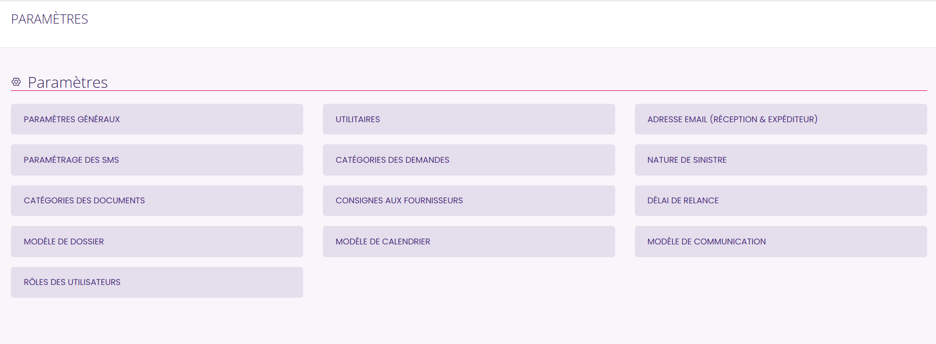Open Consignes aux fournisseurs
The width and height of the screenshot is (936, 344).
(469, 201)
